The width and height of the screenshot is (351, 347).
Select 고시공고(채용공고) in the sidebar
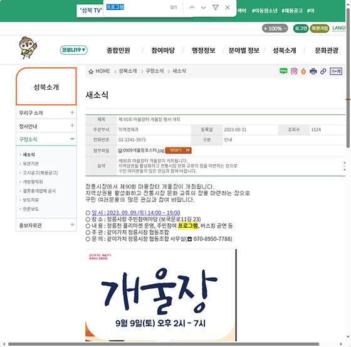pyautogui.click(x=40, y=173)
